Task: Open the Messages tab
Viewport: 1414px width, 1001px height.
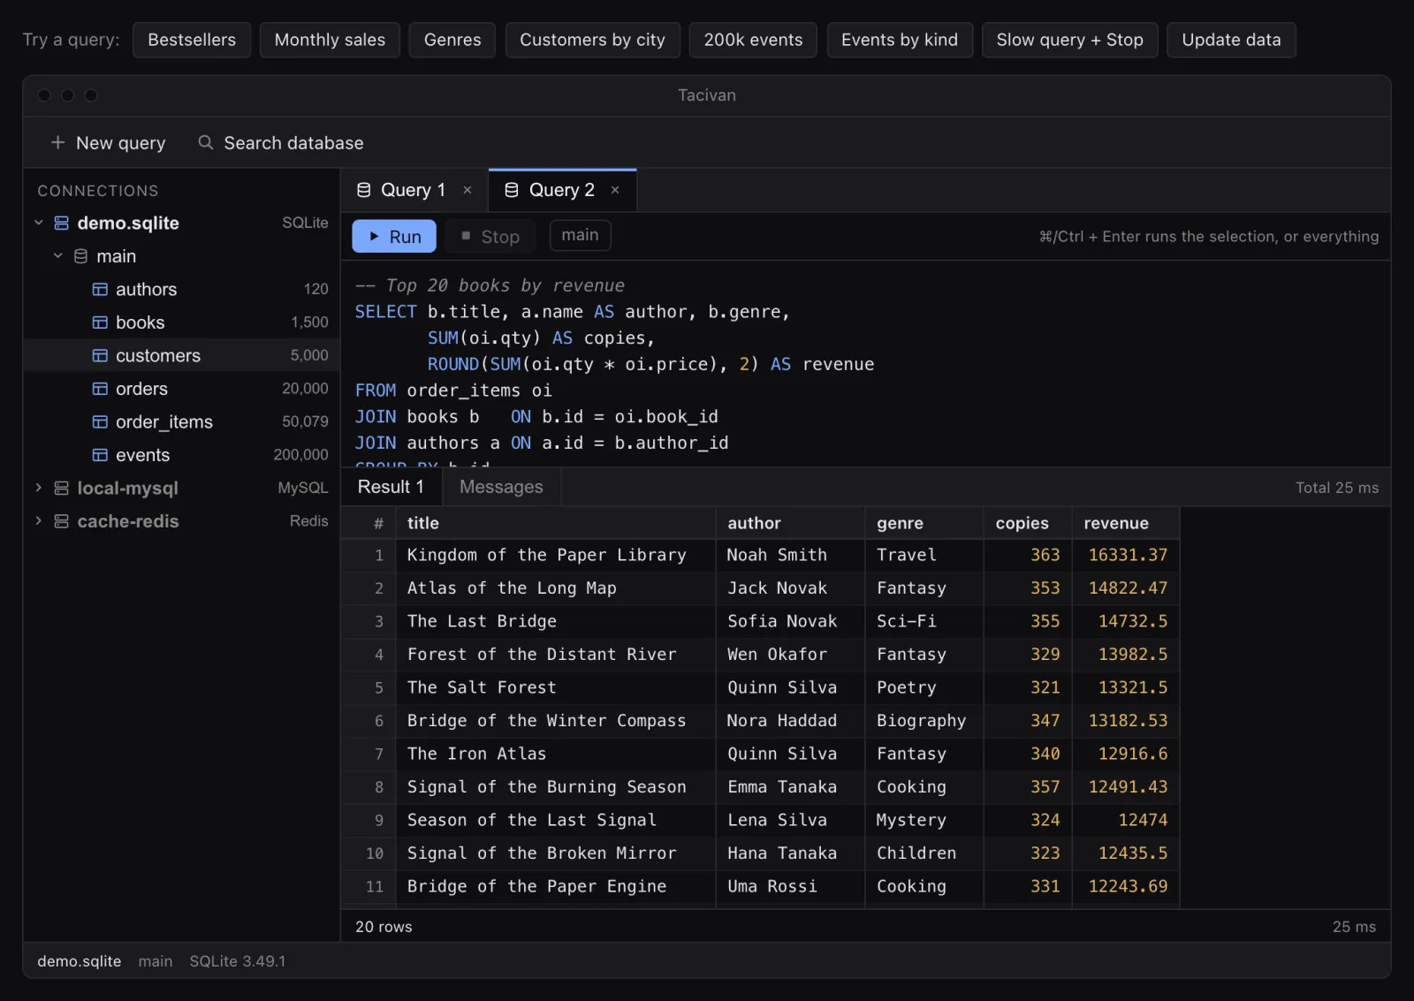Action: click(501, 487)
